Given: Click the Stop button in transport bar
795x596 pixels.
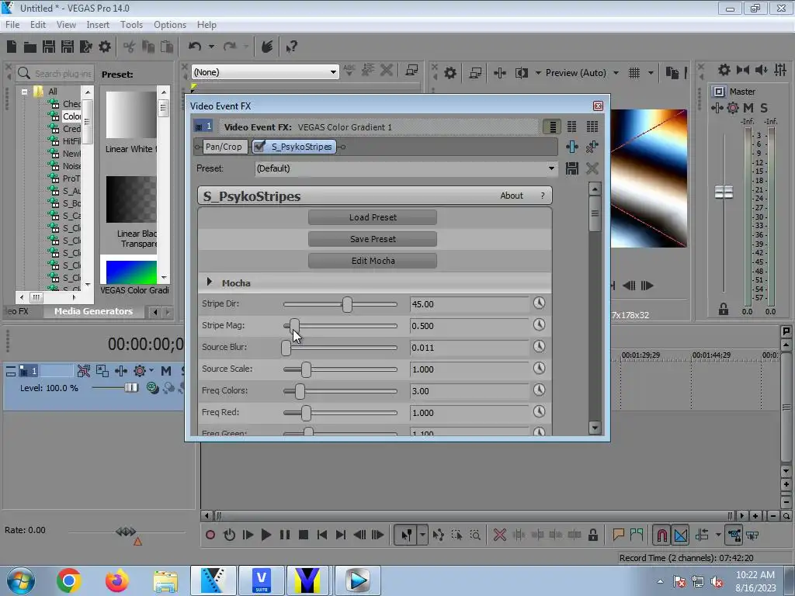Looking at the screenshot, I should point(304,535).
